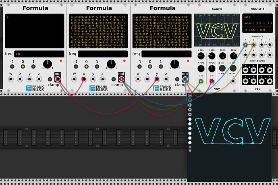Select the 1 button on rightmost Formula module
The height and width of the screenshot is (185, 278).
161,67
